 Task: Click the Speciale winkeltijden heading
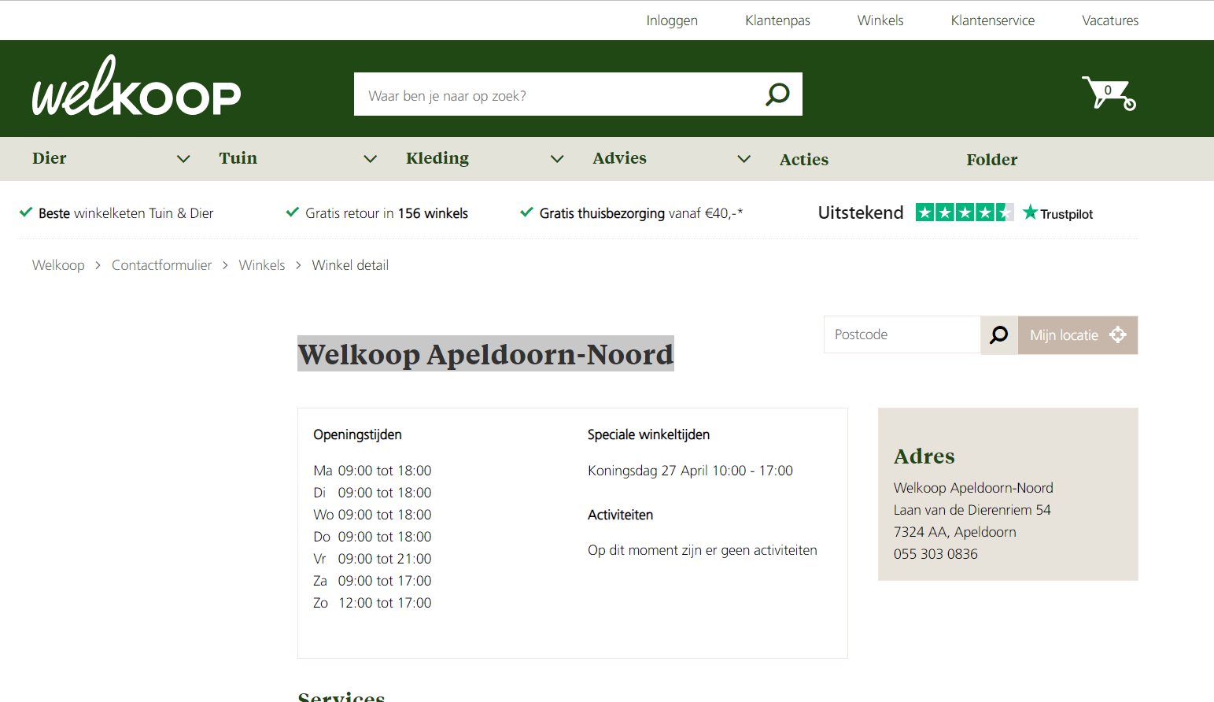pyautogui.click(x=648, y=434)
